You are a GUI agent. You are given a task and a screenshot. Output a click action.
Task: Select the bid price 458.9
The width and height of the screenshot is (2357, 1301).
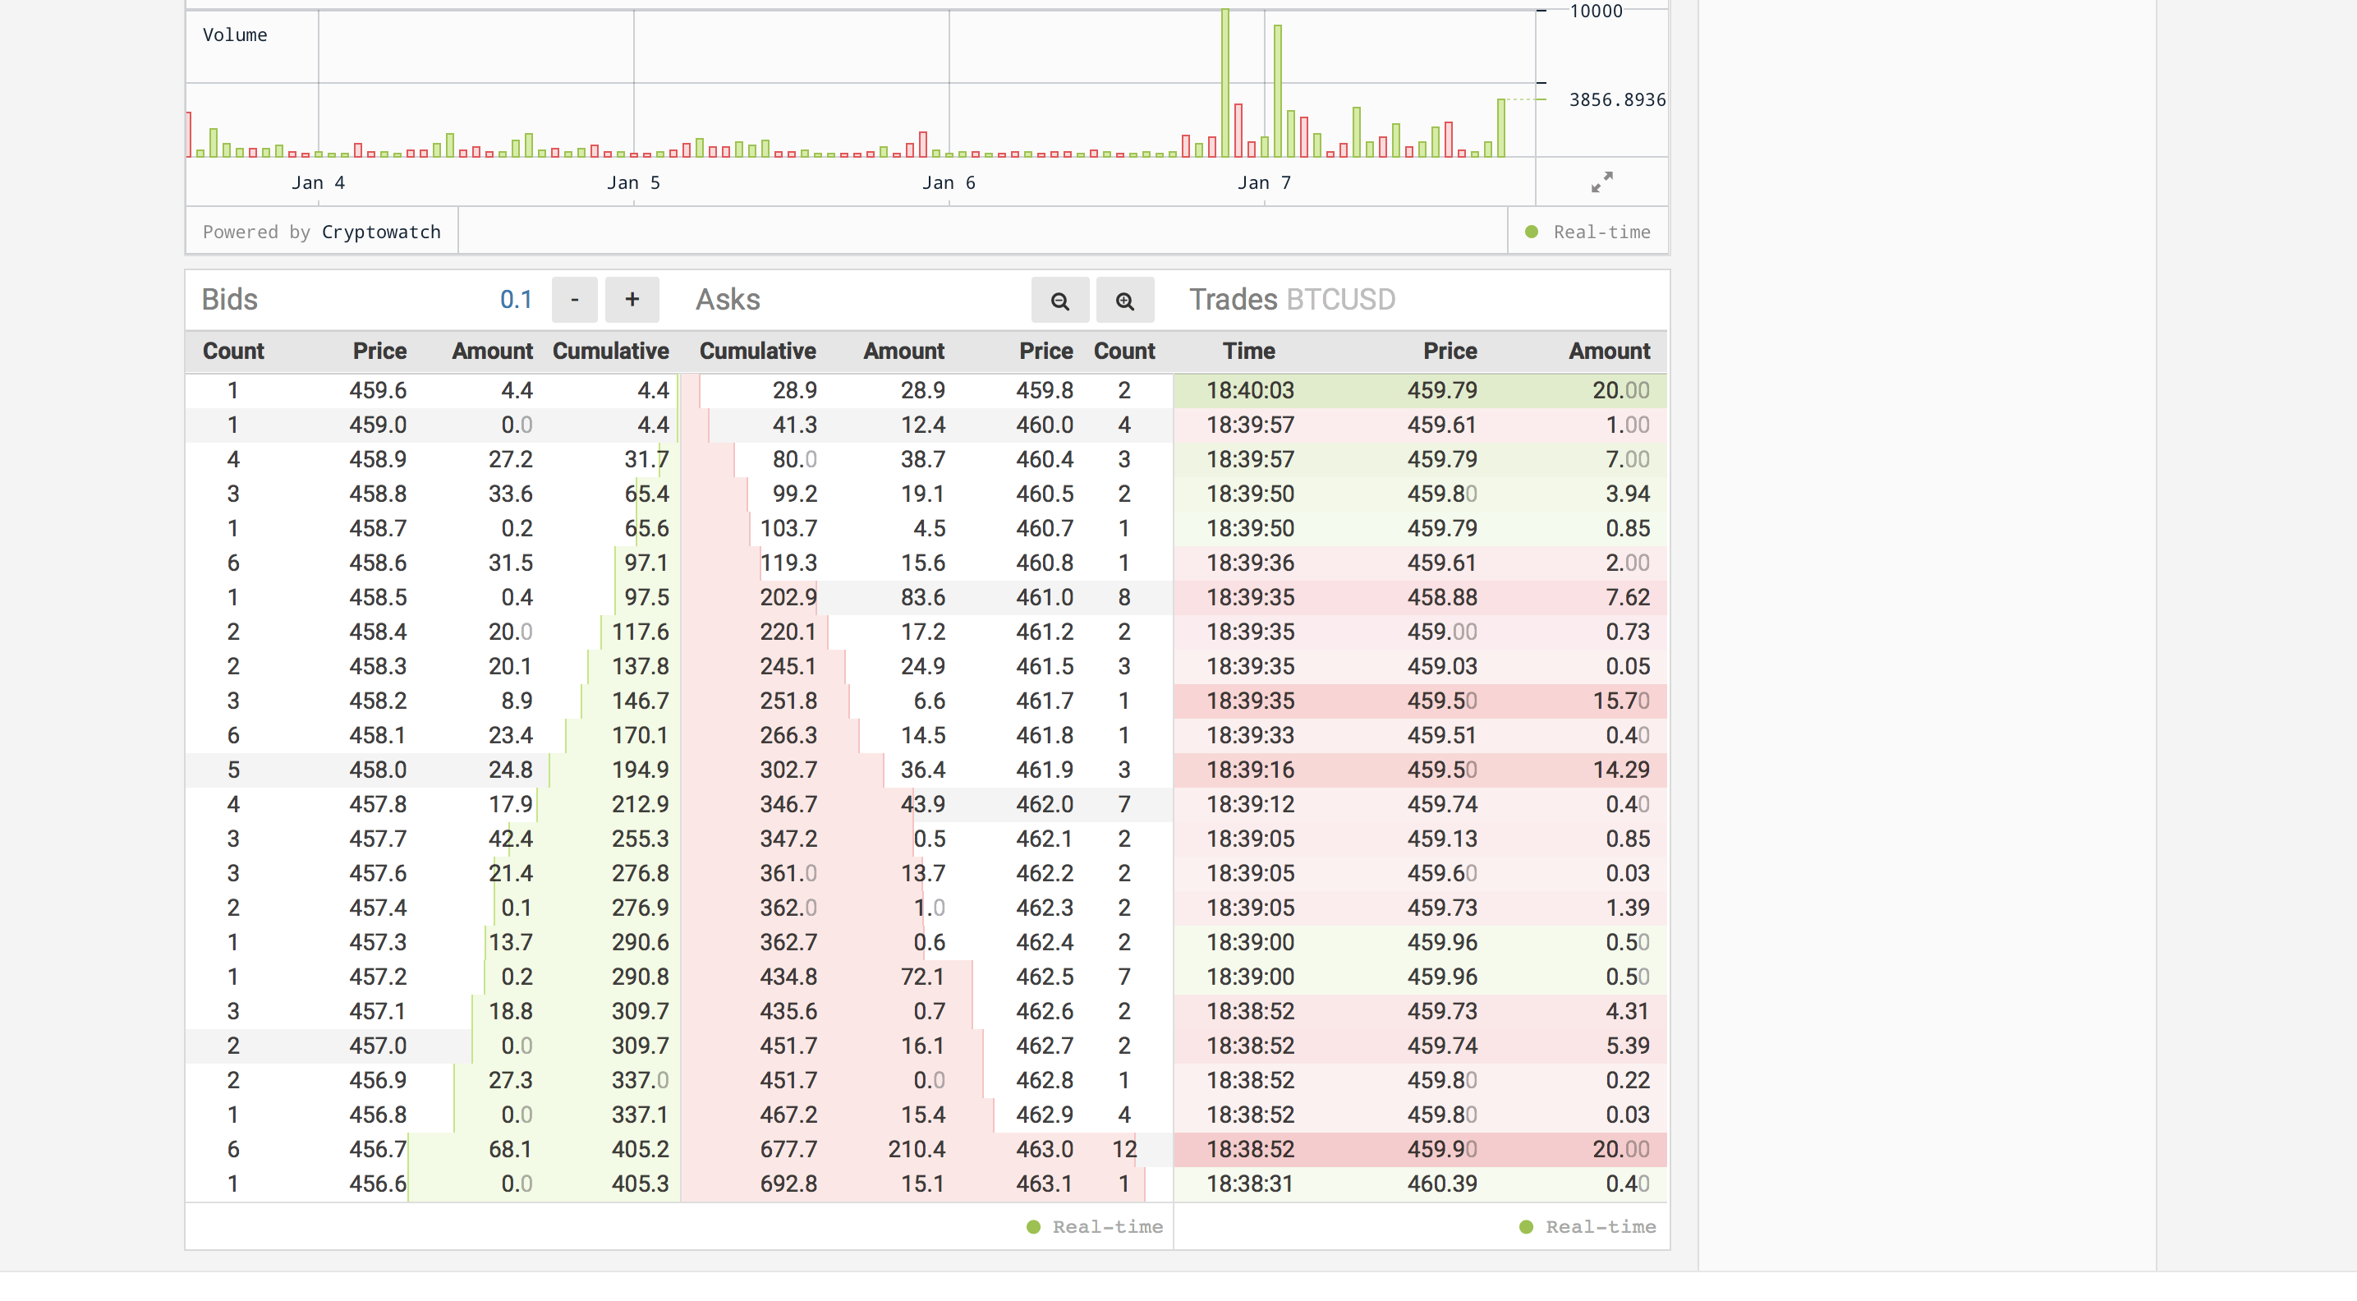click(x=378, y=459)
